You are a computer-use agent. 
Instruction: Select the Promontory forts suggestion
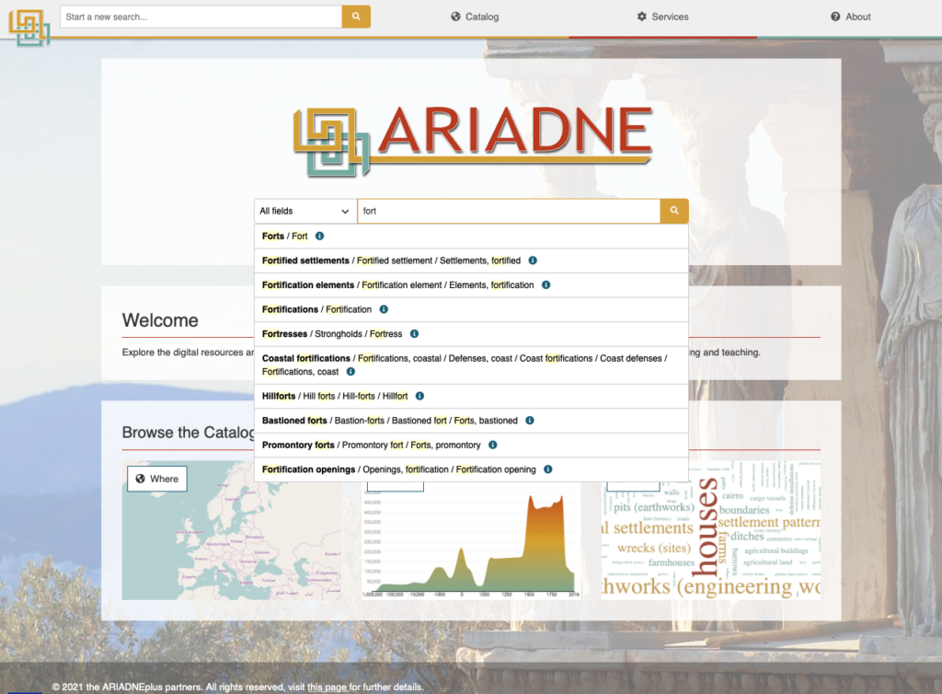click(471, 445)
